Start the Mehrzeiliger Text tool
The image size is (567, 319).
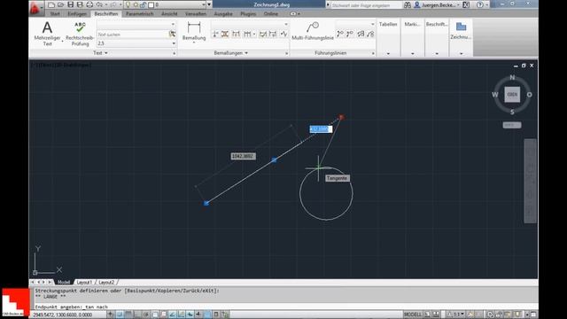coord(47,34)
